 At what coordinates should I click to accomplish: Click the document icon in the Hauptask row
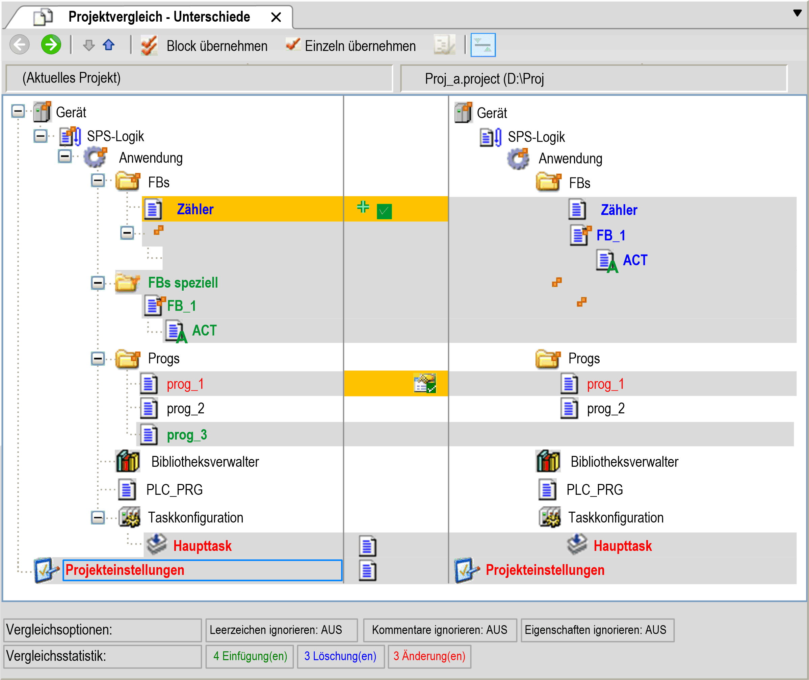point(367,545)
